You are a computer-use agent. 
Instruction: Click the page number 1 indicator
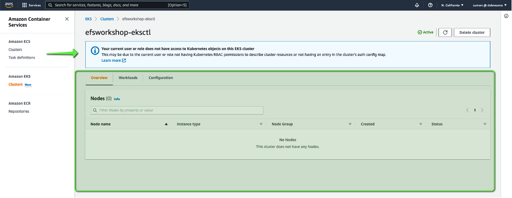click(475, 111)
